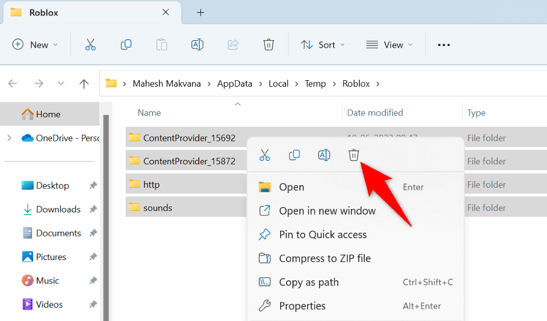Click the See more ellipsis button

tap(443, 44)
